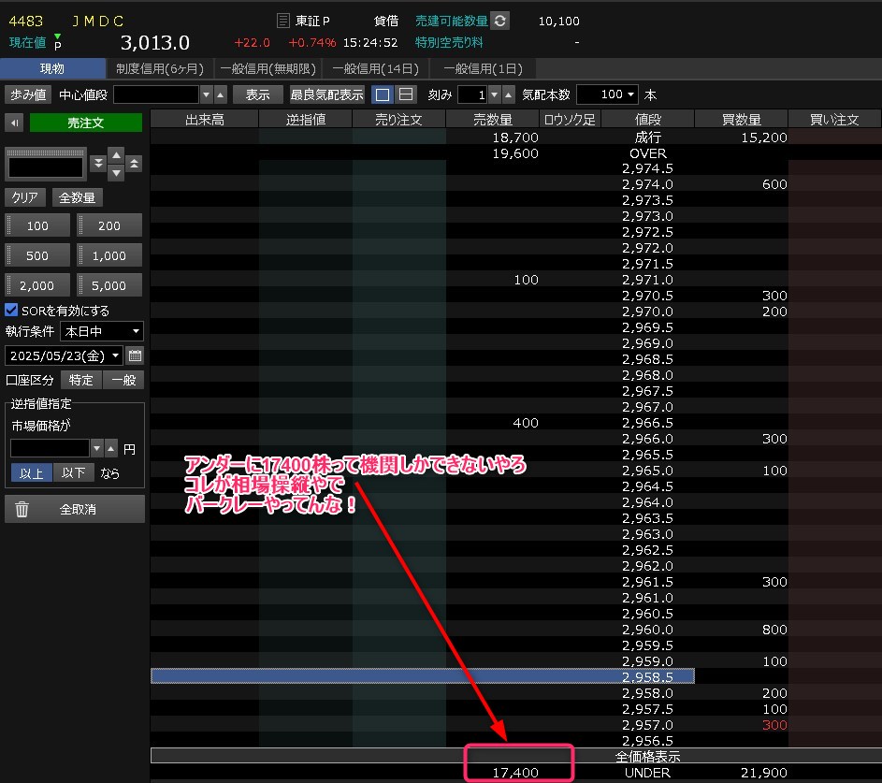The width and height of the screenshot is (882, 783).
Task: Click the price double down arrow
Action: pos(98,163)
